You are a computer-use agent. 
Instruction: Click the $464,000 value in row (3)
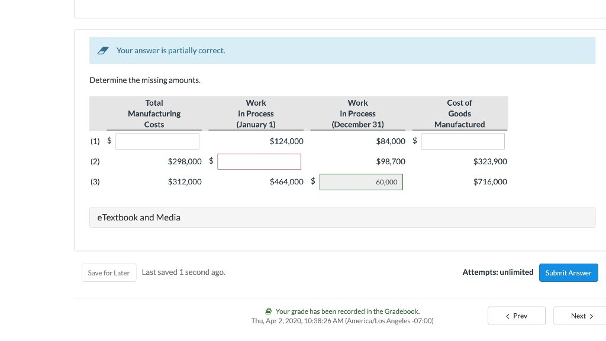coord(286,181)
